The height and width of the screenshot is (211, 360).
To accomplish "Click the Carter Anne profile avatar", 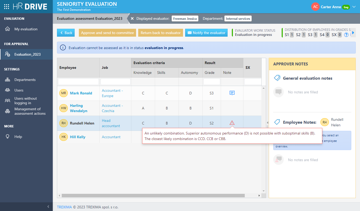I will [x=315, y=7].
